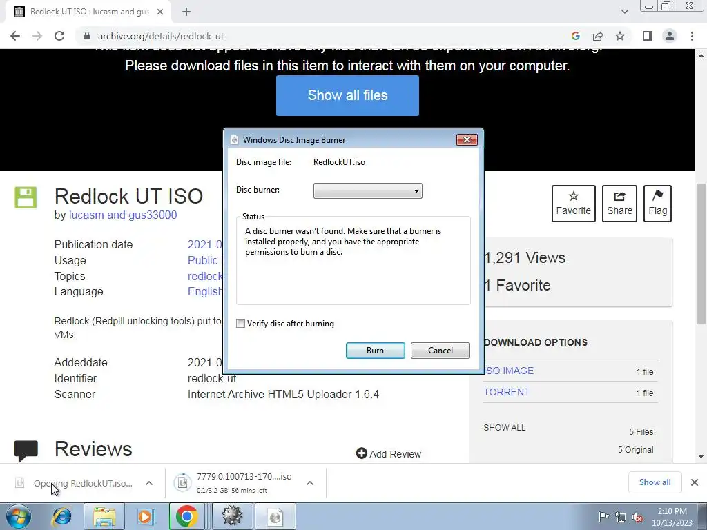Open Windows Explorer from taskbar
707x530 pixels.
pyautogui.click(x=104, y=516)
